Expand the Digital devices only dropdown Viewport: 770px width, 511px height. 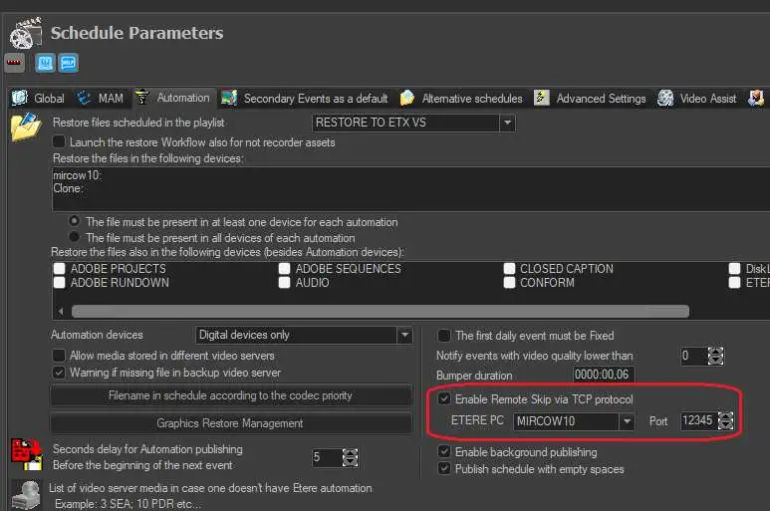(x=403, y=335)
